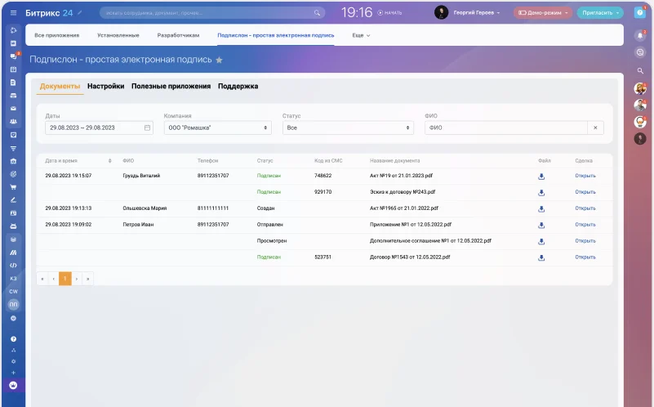Switch to the Настройки tab

click(105, 87)
